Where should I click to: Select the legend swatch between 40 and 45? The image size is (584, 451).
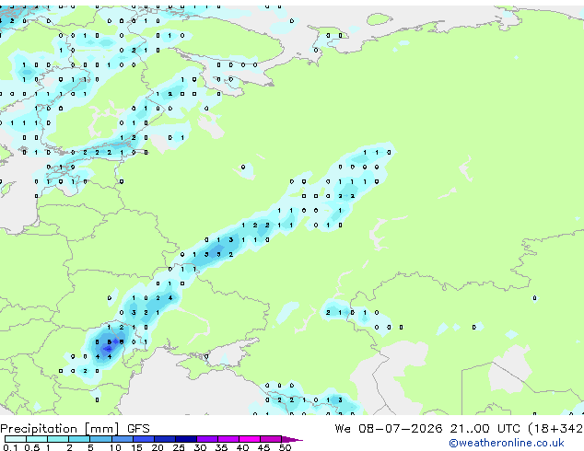pos(250,439)
